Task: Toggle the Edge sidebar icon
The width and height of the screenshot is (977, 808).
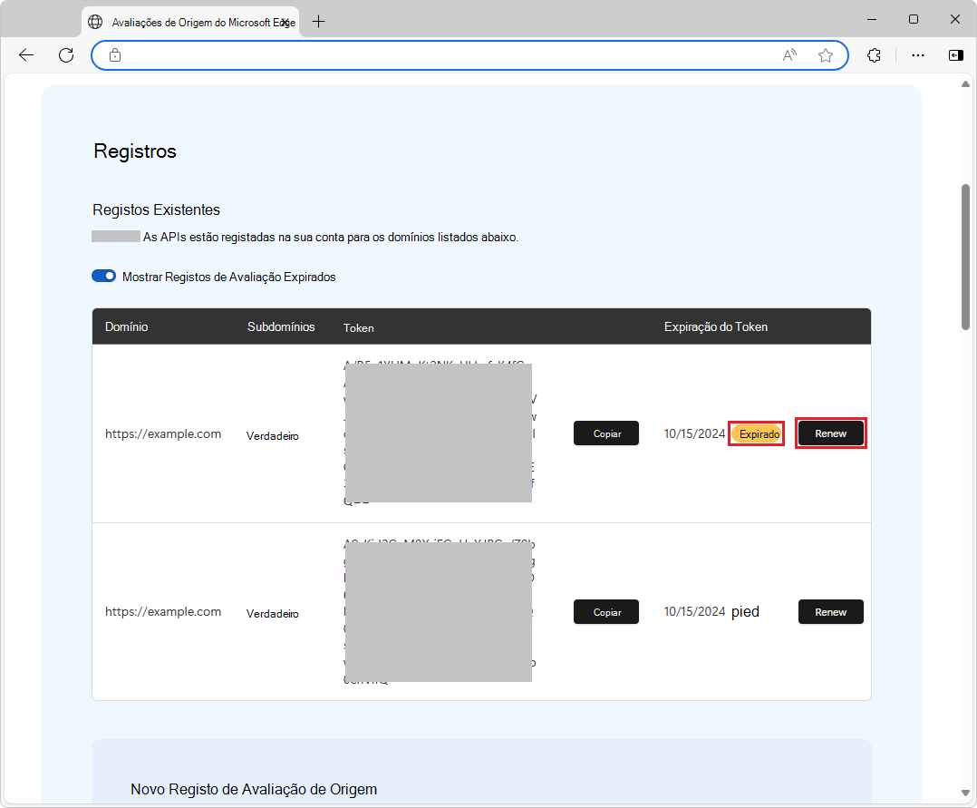Action: tap(956, 55)
